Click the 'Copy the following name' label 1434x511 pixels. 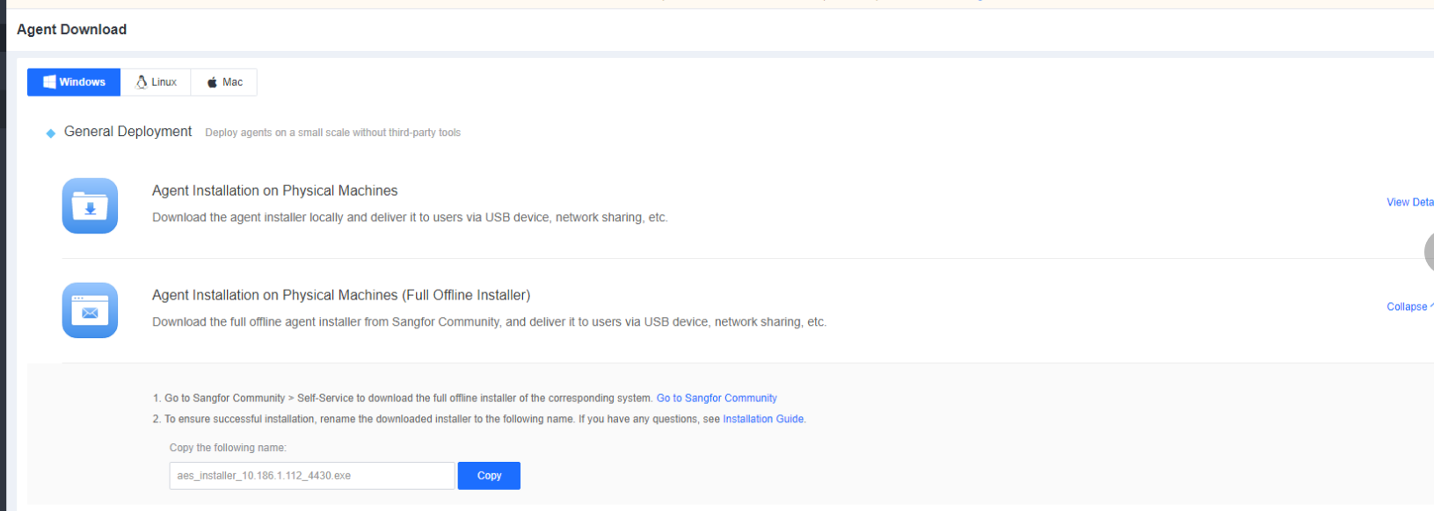tap(228, 448)
